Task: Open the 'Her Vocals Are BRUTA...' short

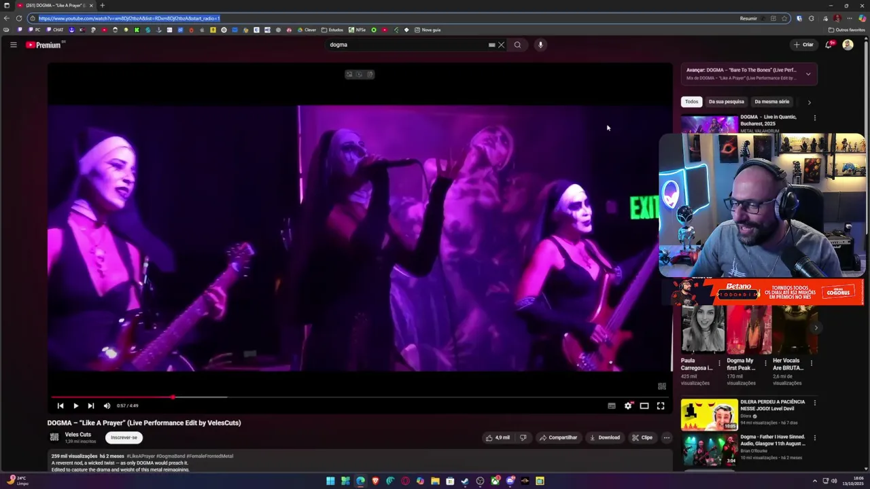Action: (x=794, y=329)
